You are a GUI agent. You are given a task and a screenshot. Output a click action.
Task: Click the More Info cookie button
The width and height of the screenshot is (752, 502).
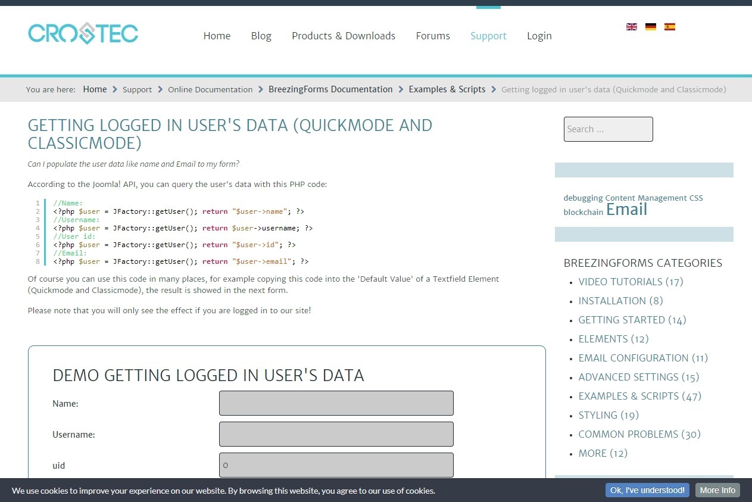tap(717, 490)
